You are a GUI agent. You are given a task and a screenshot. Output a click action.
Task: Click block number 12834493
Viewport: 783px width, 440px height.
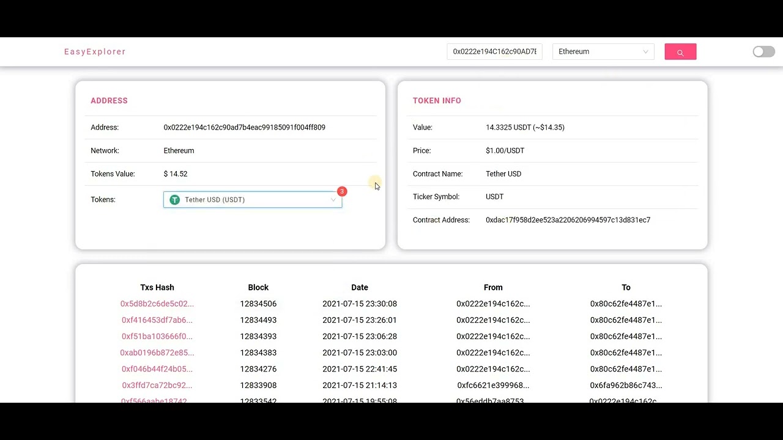click(x=258, y=320)
